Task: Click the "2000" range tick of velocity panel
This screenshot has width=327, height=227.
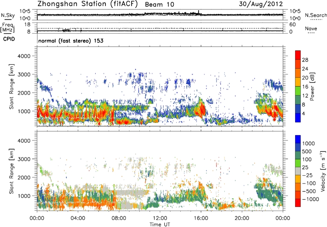Action: 24,177
